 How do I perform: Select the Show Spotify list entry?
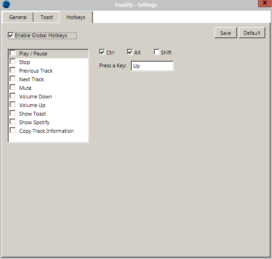(48, 122)
